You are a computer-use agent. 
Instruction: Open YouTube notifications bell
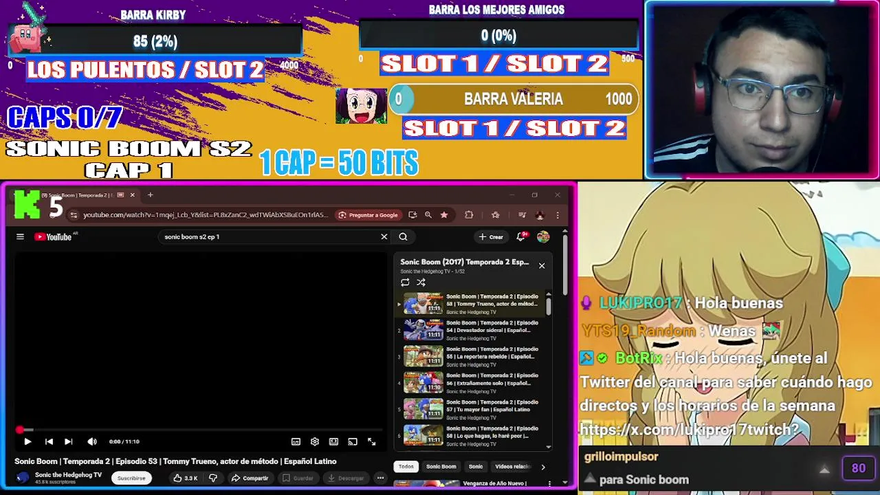point(522,236)
